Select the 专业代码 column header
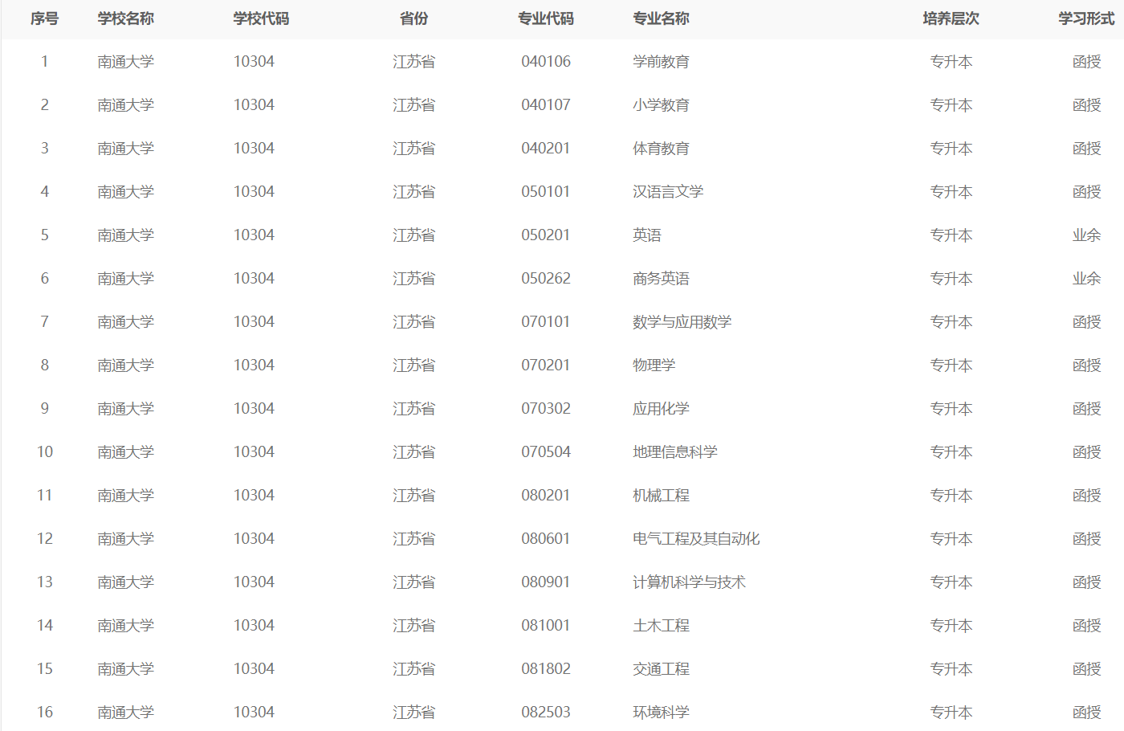The image size is (1124, 731). tap(546, 18)
